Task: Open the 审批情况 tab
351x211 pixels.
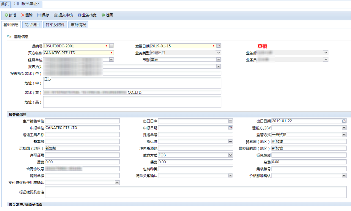Action: 78,25
